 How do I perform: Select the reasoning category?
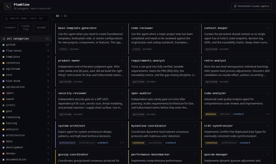(26, 117)
